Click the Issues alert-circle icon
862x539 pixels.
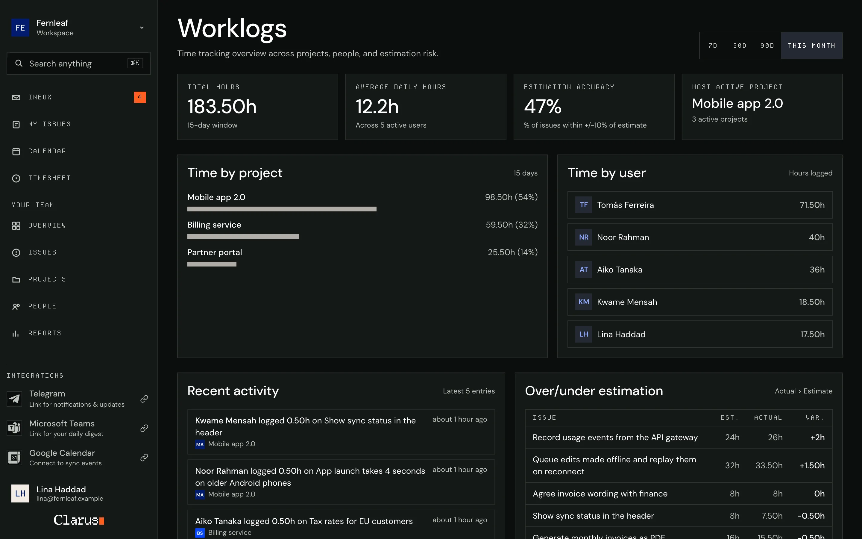16,253
